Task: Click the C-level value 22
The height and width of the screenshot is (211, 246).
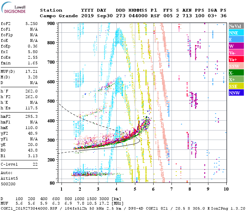Action: (x=35, y=164)
